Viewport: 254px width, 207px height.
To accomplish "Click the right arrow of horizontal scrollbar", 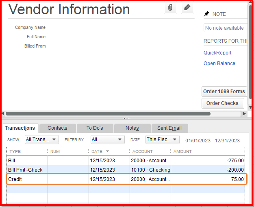I will (x=244, y=113).
